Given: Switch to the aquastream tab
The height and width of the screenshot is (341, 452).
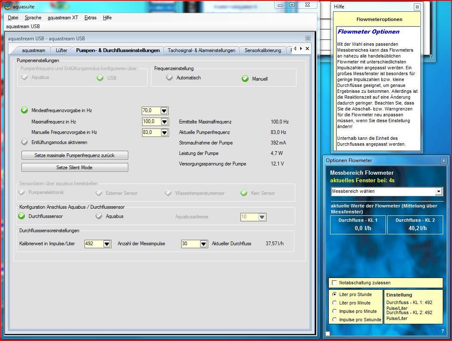Looking at the screenshot, I should [x=34, y=50].
